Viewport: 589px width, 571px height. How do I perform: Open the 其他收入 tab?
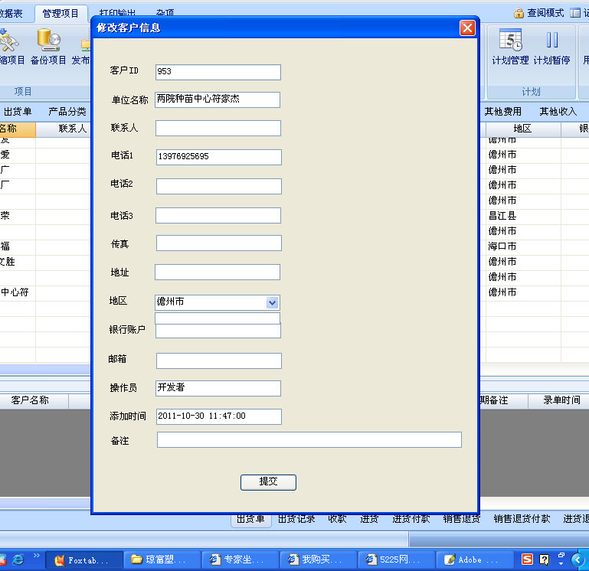558,112
